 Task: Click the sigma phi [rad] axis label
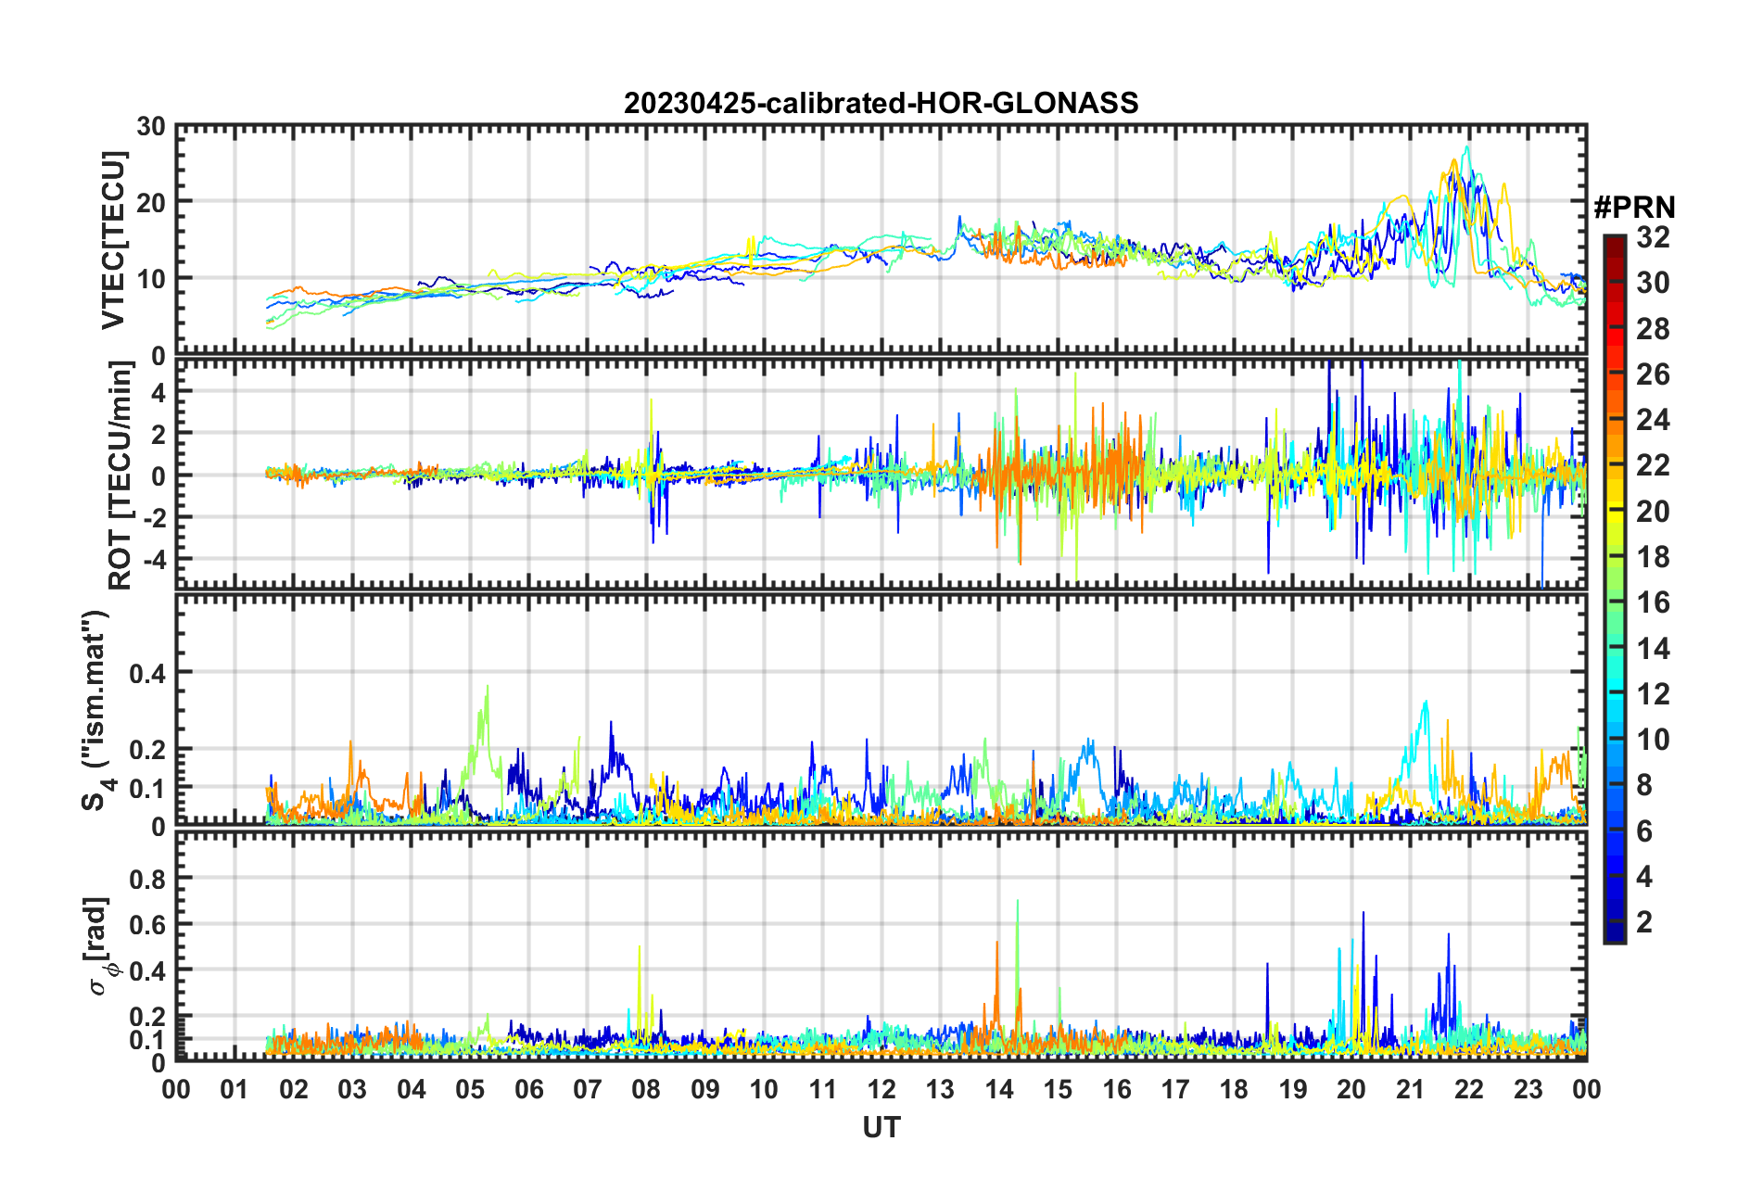(98, 945)
